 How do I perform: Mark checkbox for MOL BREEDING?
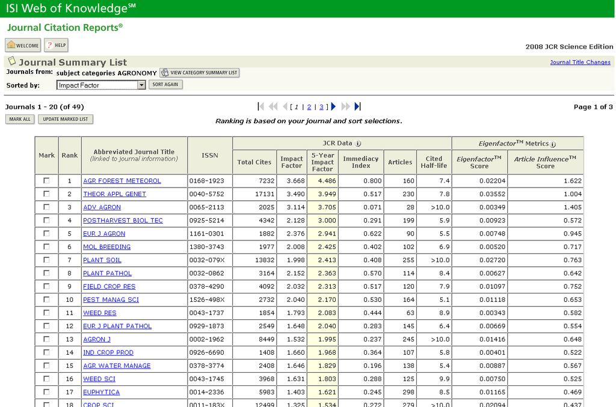[46, 246]
